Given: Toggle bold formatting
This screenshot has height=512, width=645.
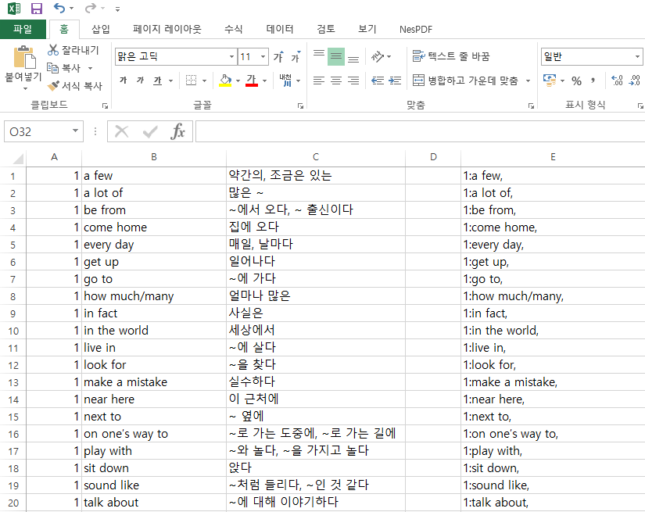Looking at the screenshot, I should point(123,81).
